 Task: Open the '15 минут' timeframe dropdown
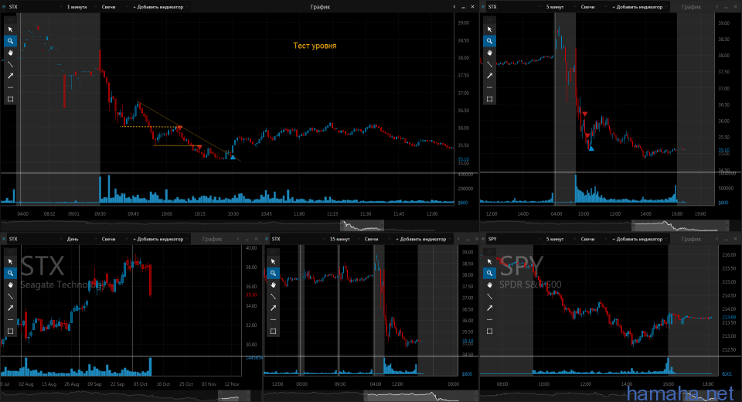click(x=342, y=239)
